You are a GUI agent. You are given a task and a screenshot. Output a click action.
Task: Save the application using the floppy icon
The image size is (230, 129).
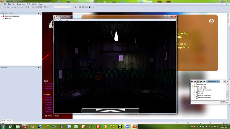8,7
